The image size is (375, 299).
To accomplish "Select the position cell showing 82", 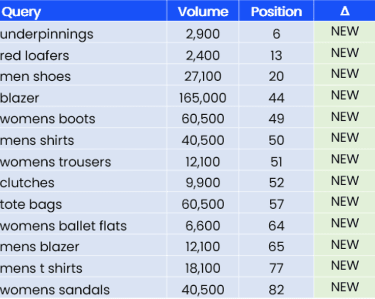I will 276,290.
